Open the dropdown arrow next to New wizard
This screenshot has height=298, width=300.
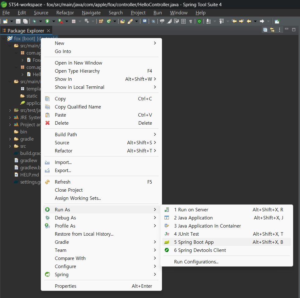click(x=12, y=21)
